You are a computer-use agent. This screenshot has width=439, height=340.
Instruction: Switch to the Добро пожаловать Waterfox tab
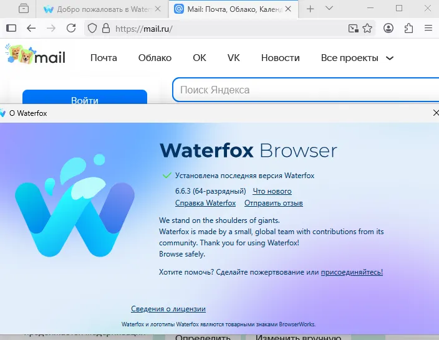100,9
